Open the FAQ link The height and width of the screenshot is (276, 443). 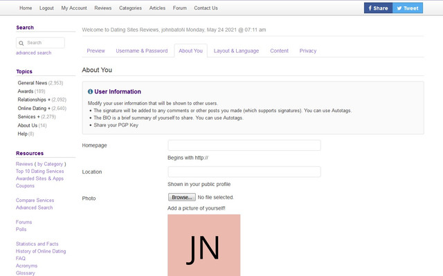(x=21, y=259)
